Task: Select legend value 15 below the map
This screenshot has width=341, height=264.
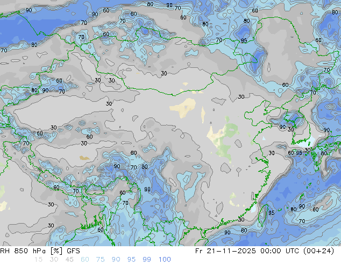Action: pyautogui.click(x=38, y=260)
